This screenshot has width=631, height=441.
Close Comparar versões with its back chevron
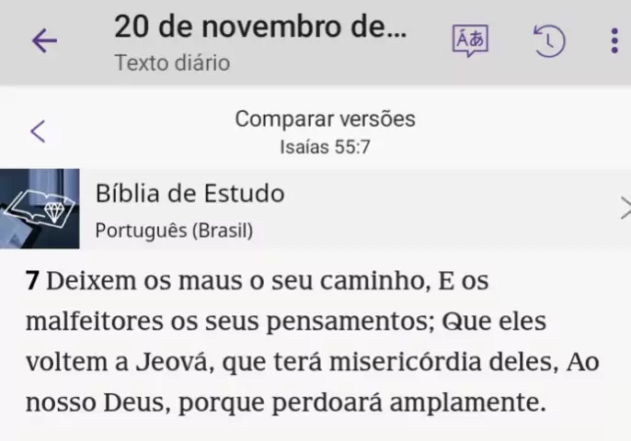tap(38, 130)
